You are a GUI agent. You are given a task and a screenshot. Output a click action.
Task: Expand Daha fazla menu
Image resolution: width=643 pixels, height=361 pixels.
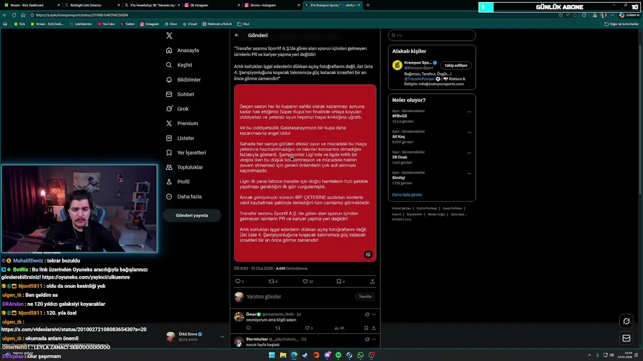point(184,197)
